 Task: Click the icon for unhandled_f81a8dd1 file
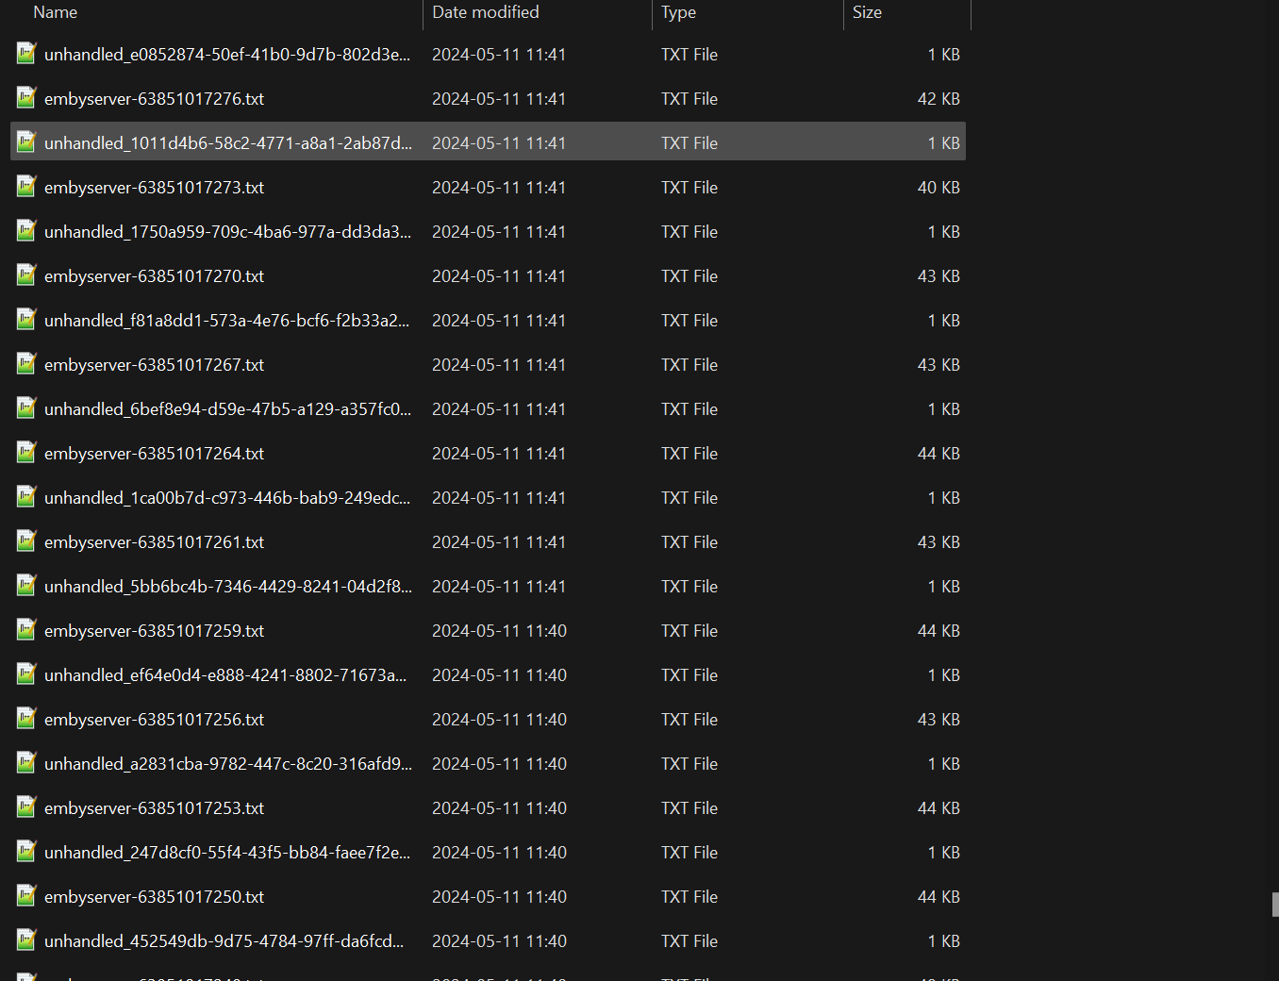26,319
